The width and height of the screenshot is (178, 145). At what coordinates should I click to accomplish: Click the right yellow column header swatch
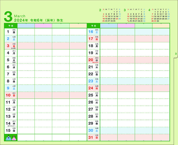(161, 26)
